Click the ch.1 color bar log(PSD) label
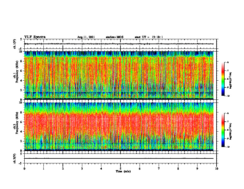 point(230,81)
